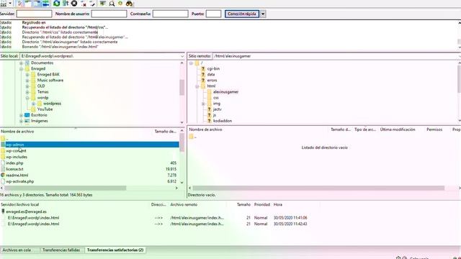The width and height of the screenshot is (461, 259).
Task: Select the data folder in remote tree
Action: click(211, 75)
